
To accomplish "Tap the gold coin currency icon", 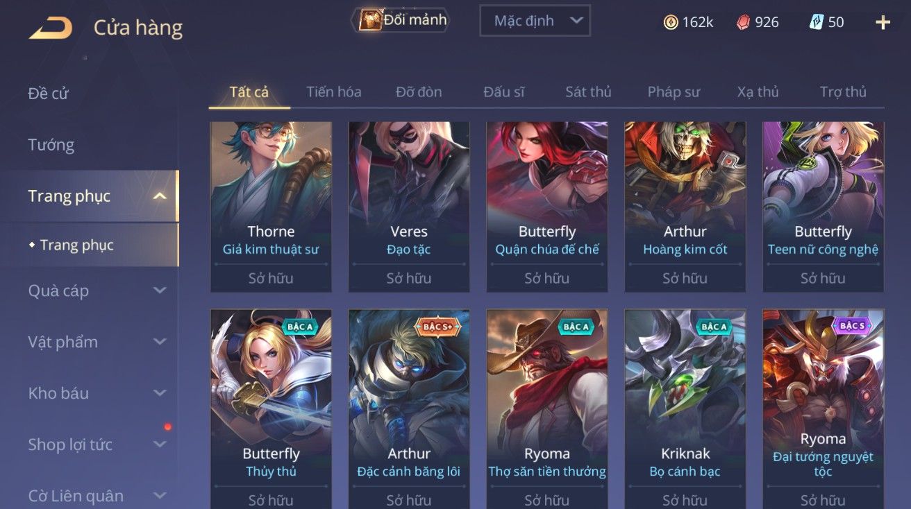I will [x=671, y=22].
